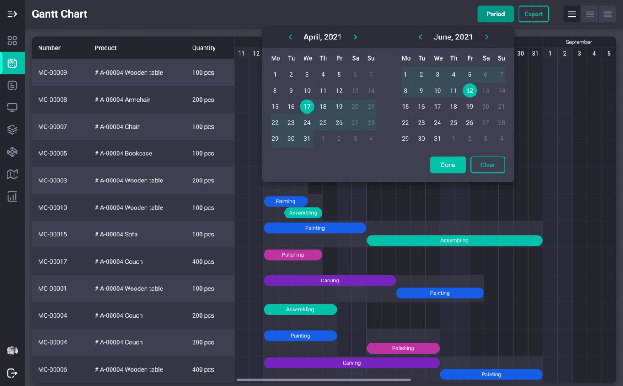The height and width of the screenshot is (386, 623).
Task: Switch to medium row density view
Action: pyautogui.click(x=590, y=14)
